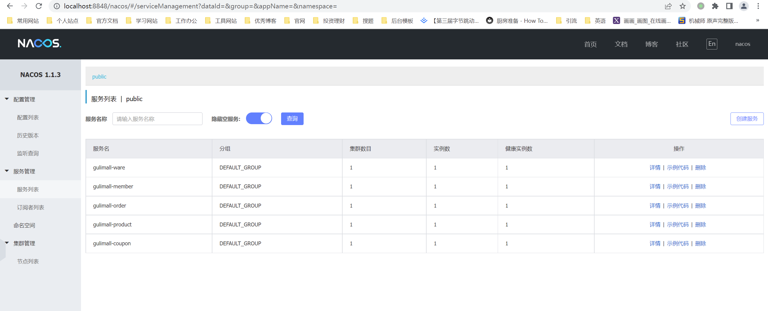
Task: Click the 创建服务 button
Action: [747, 119]
